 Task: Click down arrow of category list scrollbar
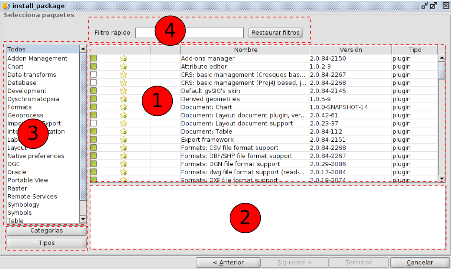click(x=83, y=219)
